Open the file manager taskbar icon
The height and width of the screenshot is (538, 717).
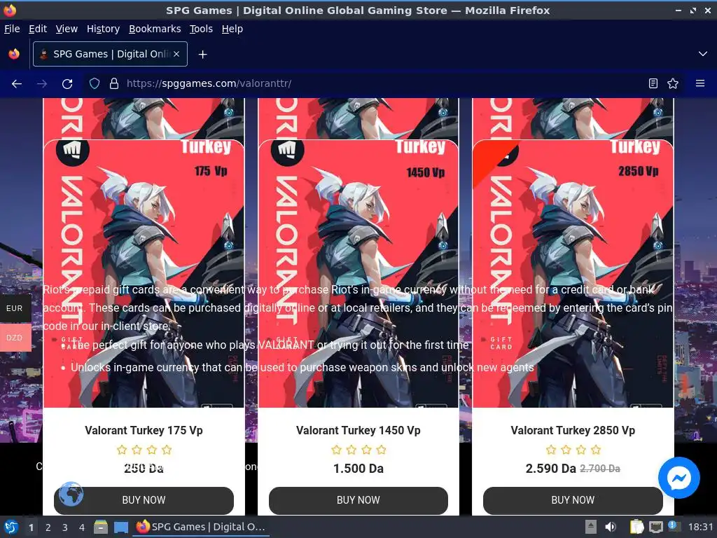point(101,527)
